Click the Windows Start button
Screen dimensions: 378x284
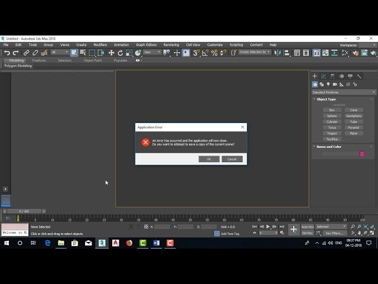[6, 243]
